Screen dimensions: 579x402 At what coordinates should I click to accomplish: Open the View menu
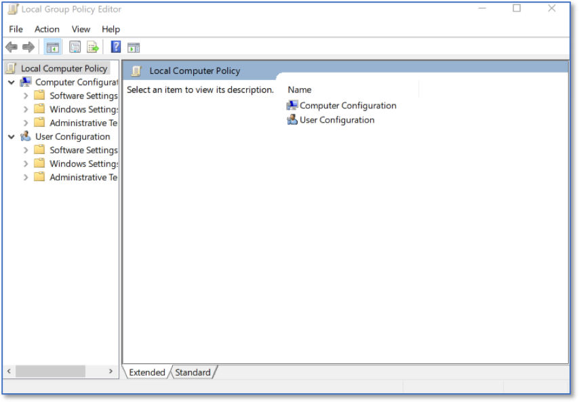(81, 29)
